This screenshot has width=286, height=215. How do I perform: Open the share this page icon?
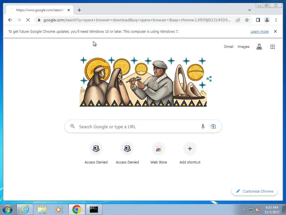[238, 20]
